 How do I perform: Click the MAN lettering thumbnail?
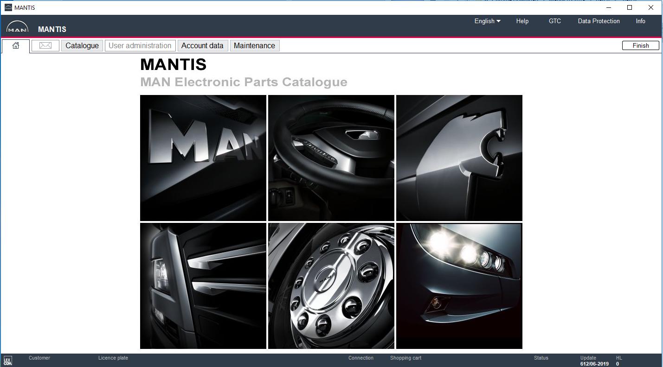click(203, 158)
